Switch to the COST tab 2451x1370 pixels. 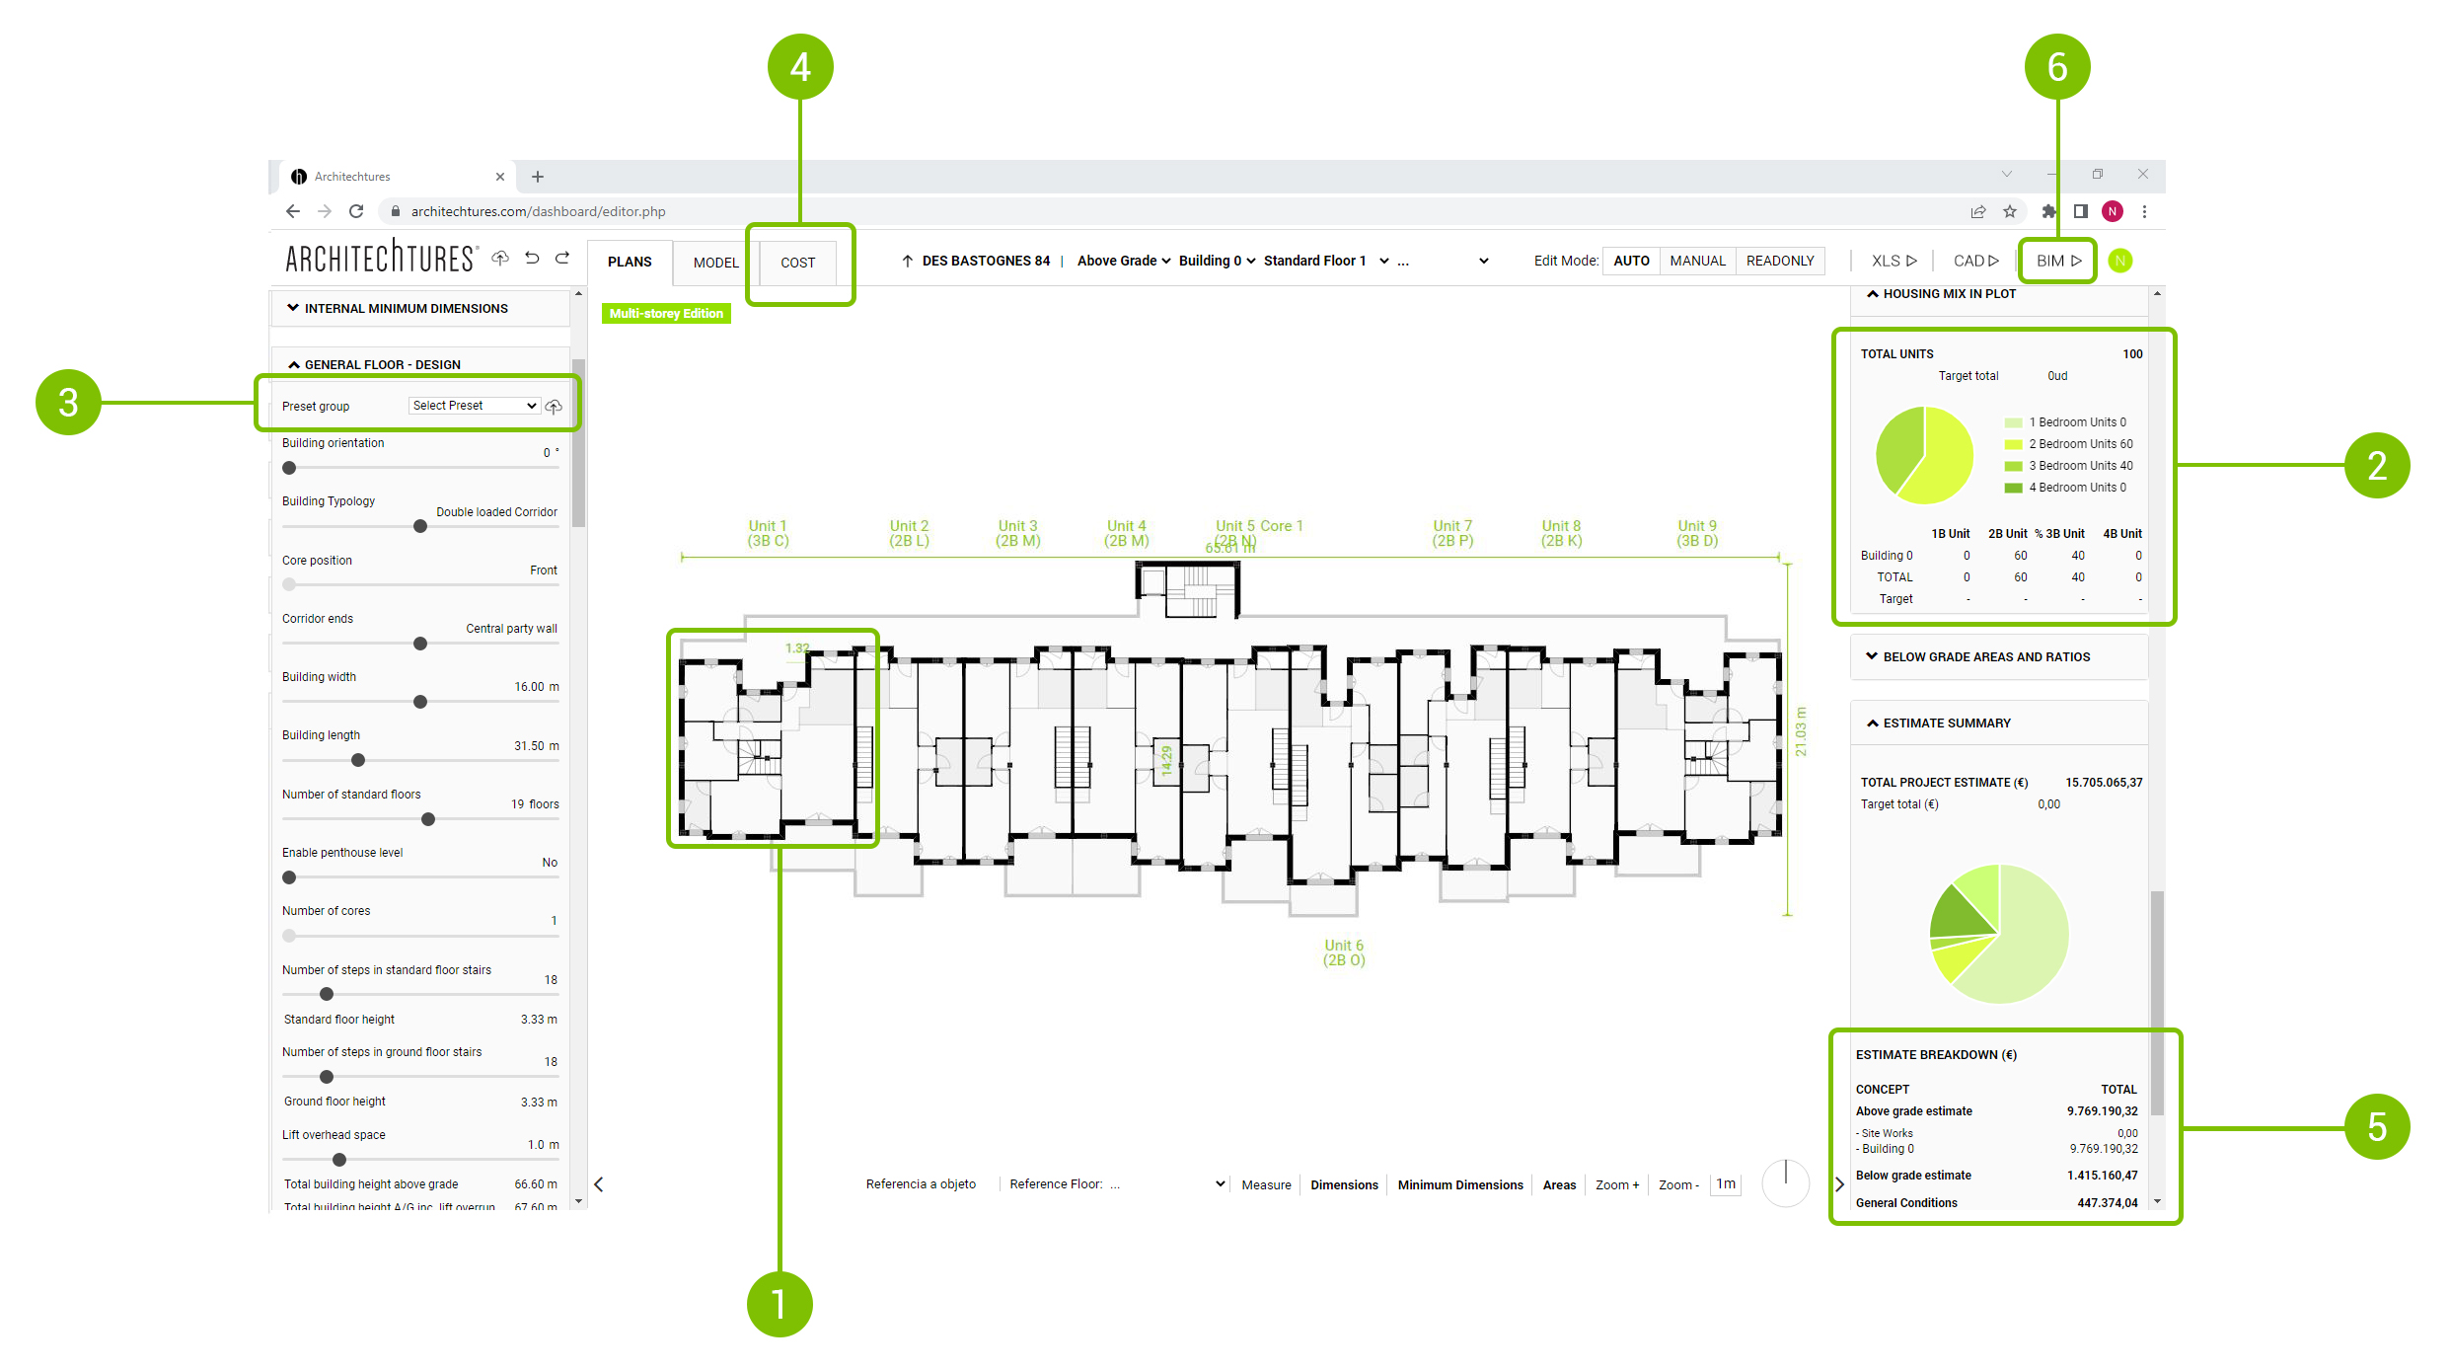[x=797, y=263]
